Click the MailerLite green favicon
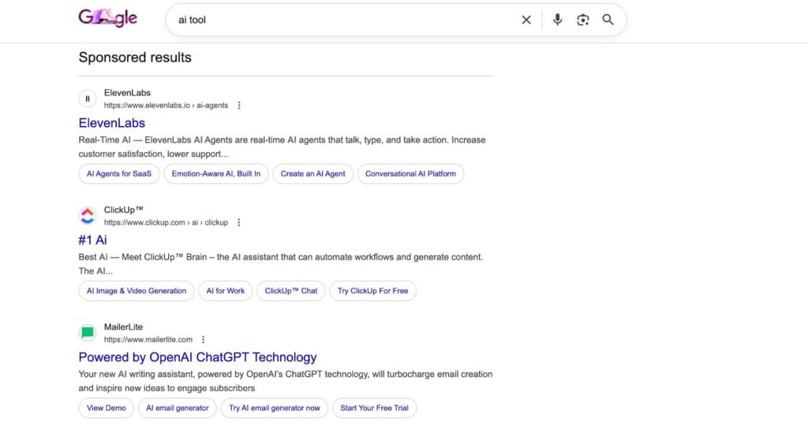 click(88, 333)
